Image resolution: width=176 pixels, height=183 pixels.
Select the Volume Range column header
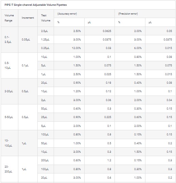tap(9, 18)
